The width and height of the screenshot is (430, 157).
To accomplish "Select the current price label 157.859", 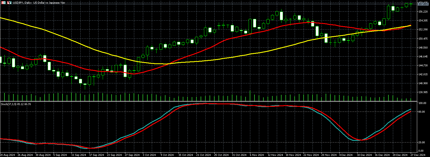I will click(423, 4).
